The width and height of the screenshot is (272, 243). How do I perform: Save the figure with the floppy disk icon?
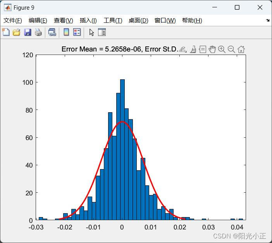coord(28,32)
